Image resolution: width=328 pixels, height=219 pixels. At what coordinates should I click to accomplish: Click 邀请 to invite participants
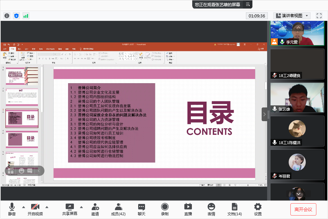[95, 209]
